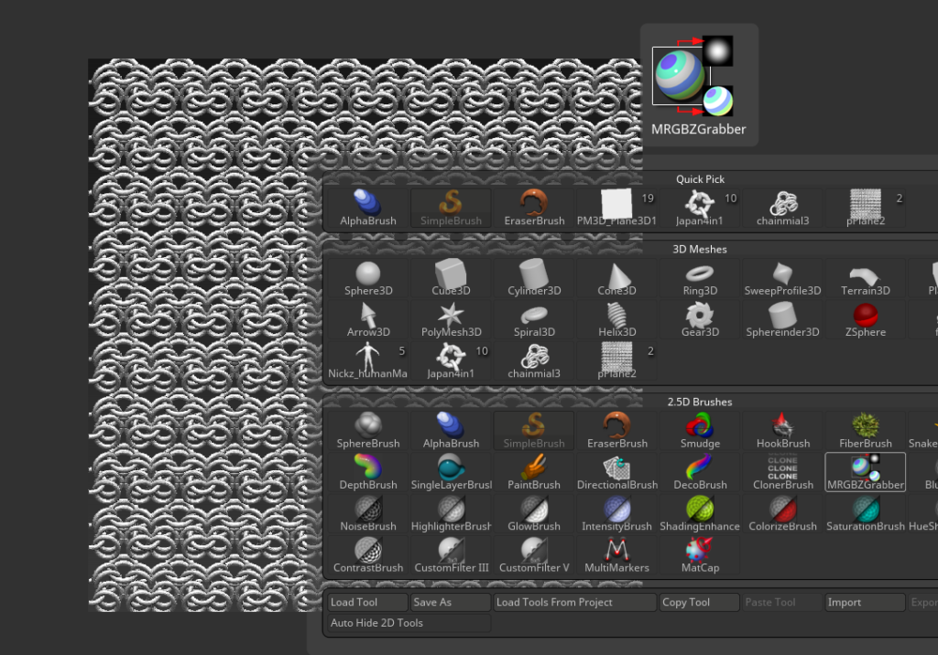Select the SphereBrush tool
This screenshot has width=938, height=655.
point(368,431)
